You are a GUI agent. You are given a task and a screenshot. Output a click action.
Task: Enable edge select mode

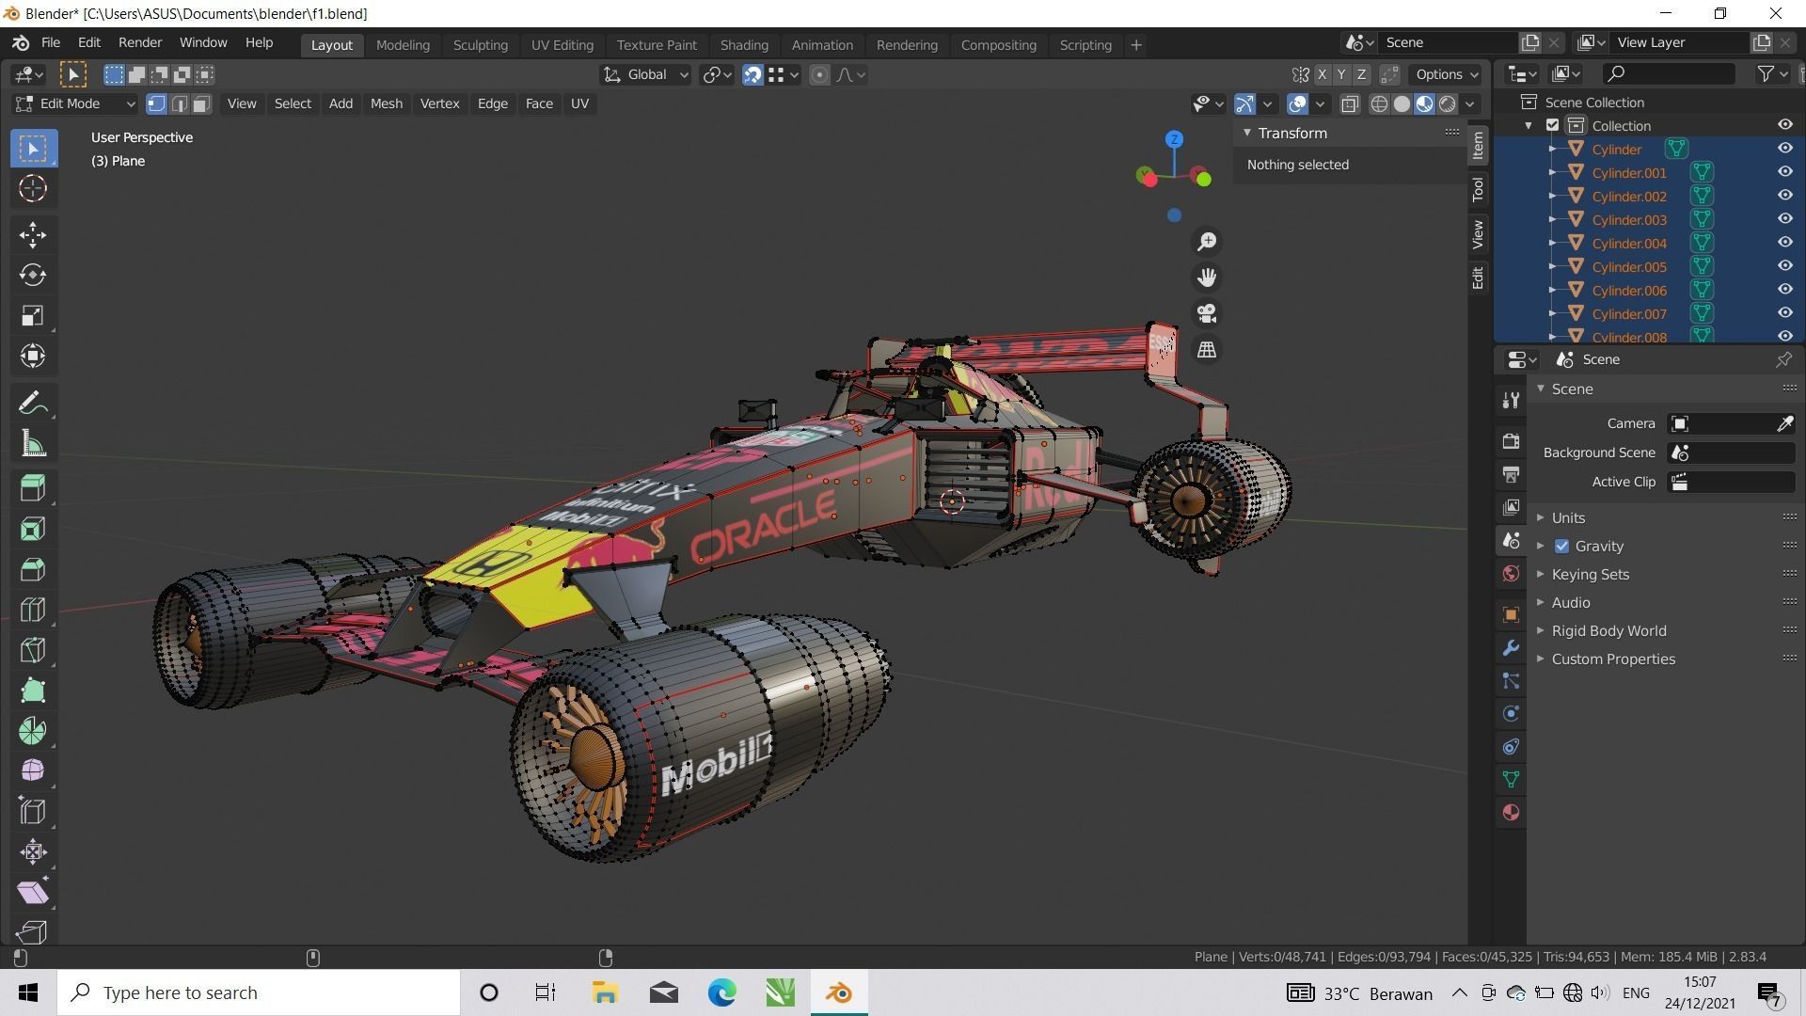click(179, 103)
